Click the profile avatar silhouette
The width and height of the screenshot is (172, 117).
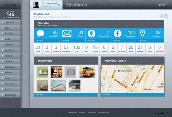[36, 5]
